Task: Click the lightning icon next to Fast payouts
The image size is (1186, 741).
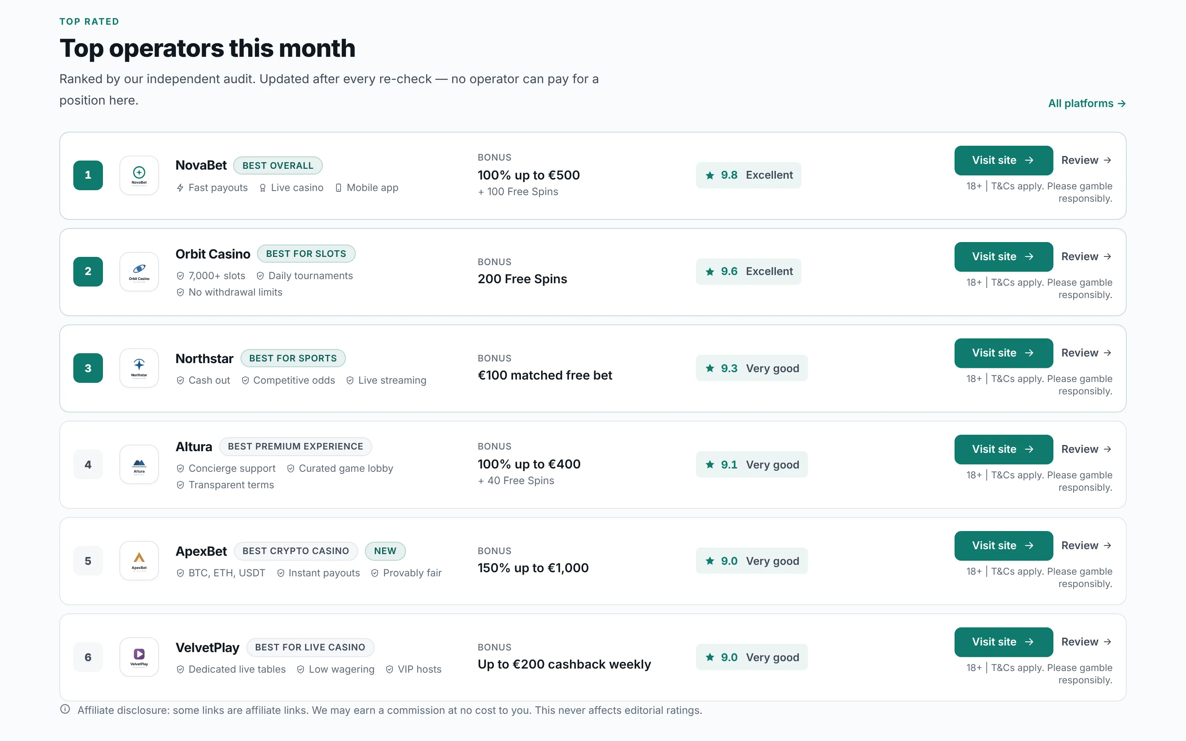Action: pyautogui.click(x=180, y=188)
